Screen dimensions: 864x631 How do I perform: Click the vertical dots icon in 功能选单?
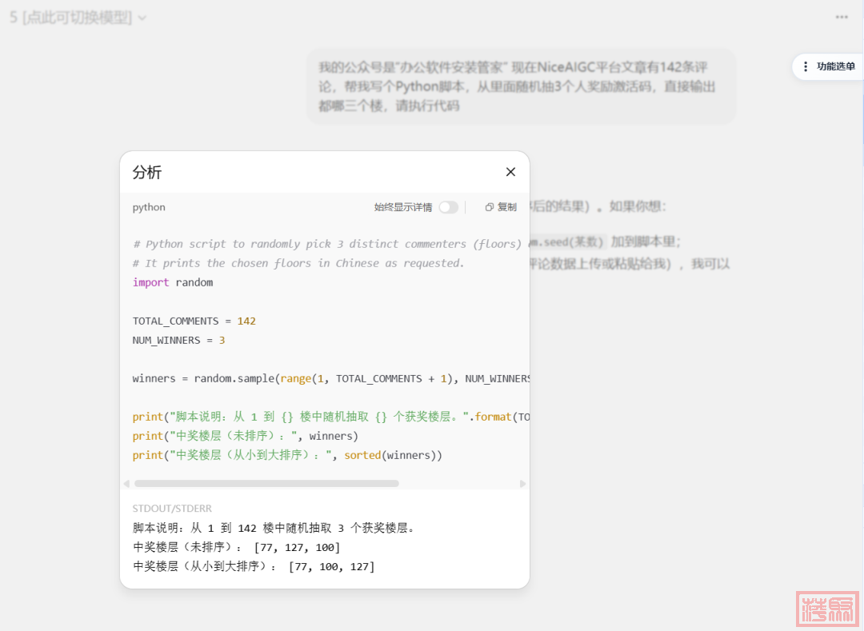[806, 67]
